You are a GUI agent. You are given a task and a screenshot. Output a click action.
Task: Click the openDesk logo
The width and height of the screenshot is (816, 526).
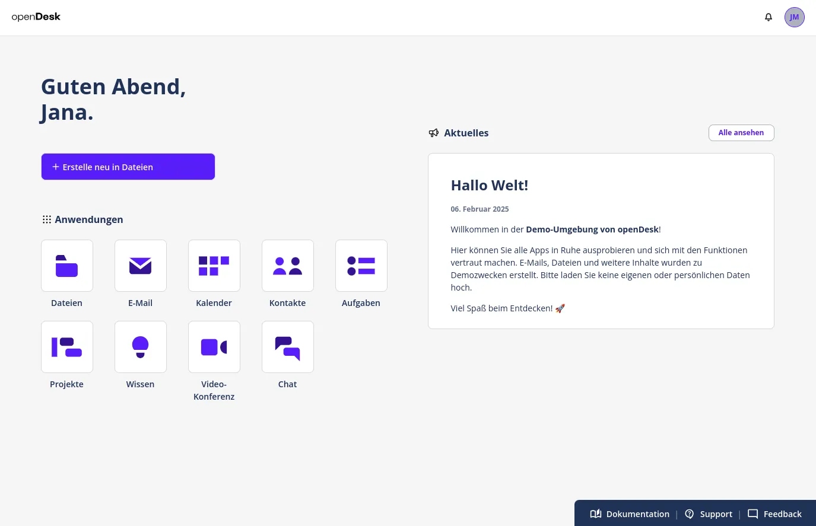[x=36, y=17]
